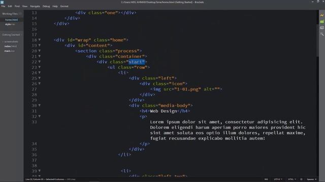Image resolution: width=325 pixels, height=182 pixels.
Task: Collapse icon div fold at line 26
Action: 40,83
